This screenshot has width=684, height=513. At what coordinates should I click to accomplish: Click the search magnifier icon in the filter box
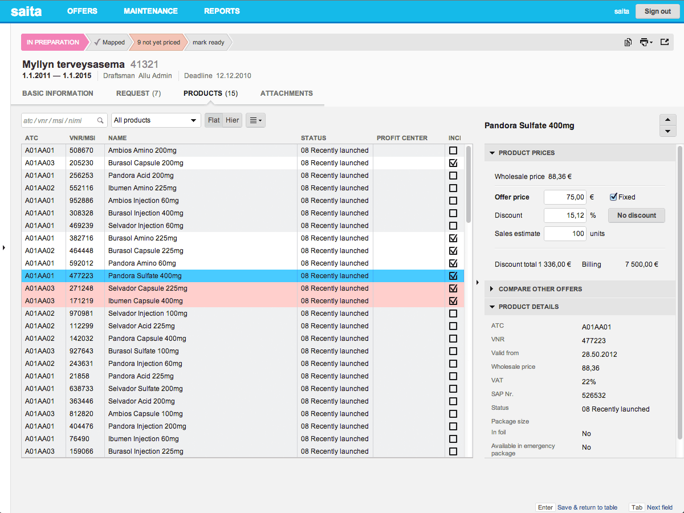(100, 120)
